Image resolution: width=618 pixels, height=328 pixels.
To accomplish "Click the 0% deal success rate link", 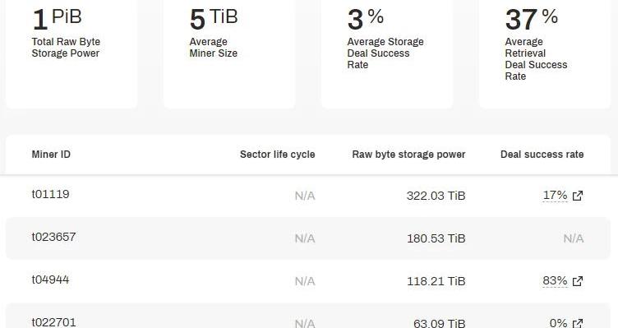I will [x=558, y=323].
